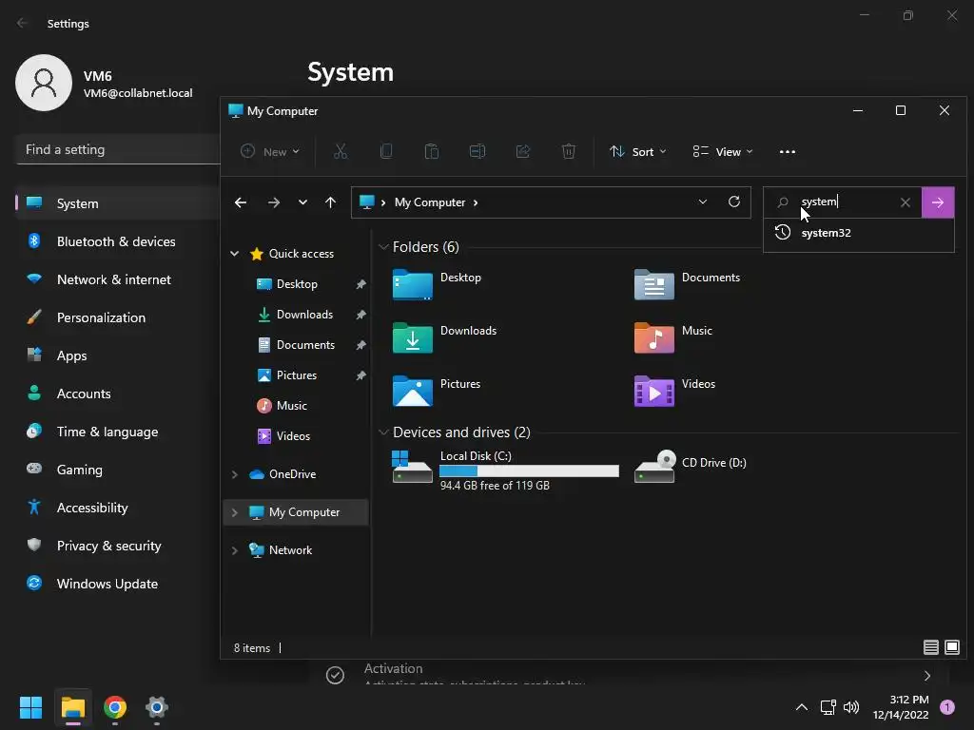Click chevron after My Computer in breadcrumb
Screen dimensions: 974x730
(x=476, y=202)
